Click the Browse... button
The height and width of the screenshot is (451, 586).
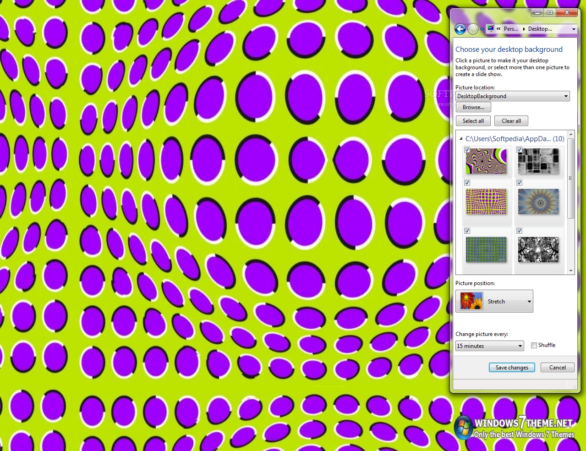[x=473, y=107]
